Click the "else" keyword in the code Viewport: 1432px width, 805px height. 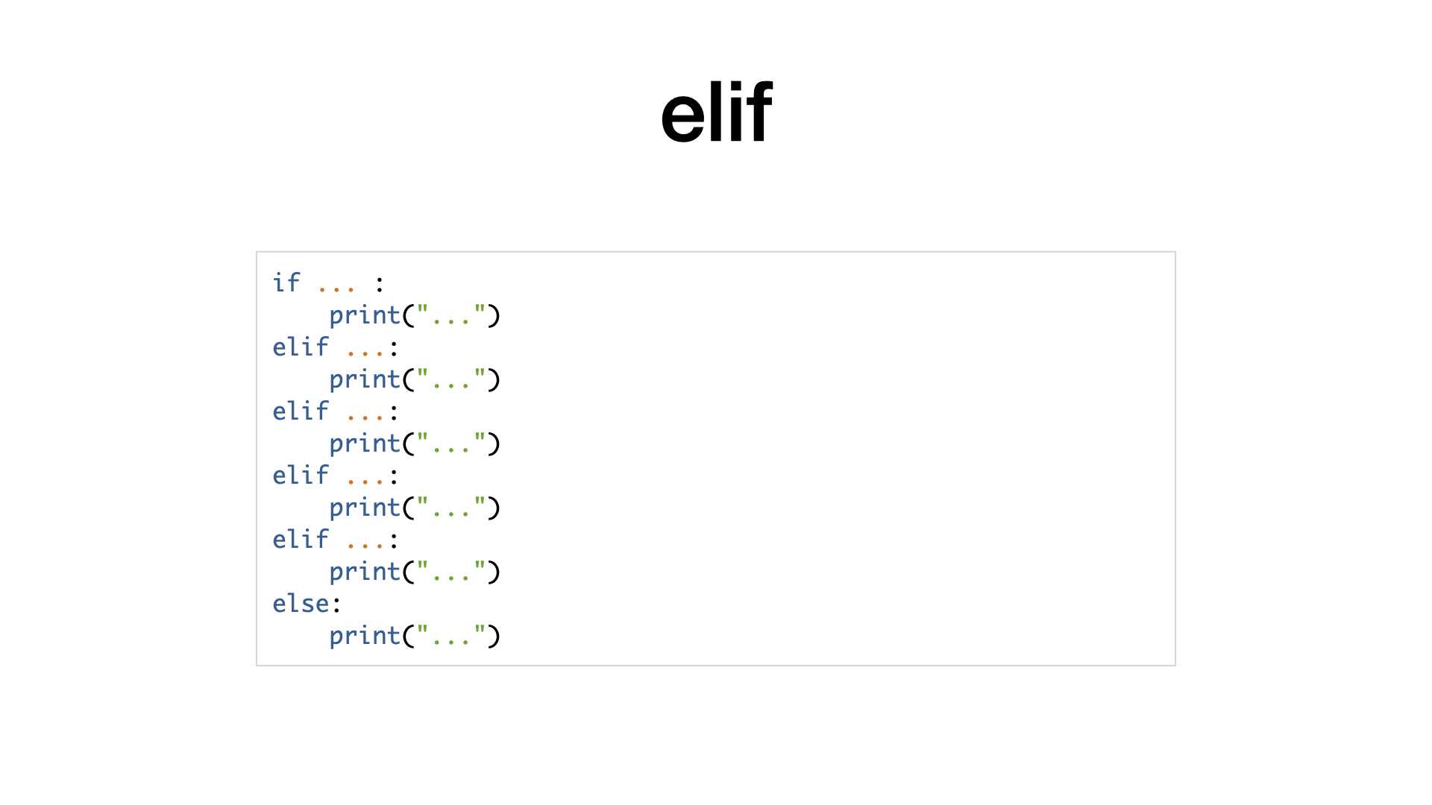(301, 604)
